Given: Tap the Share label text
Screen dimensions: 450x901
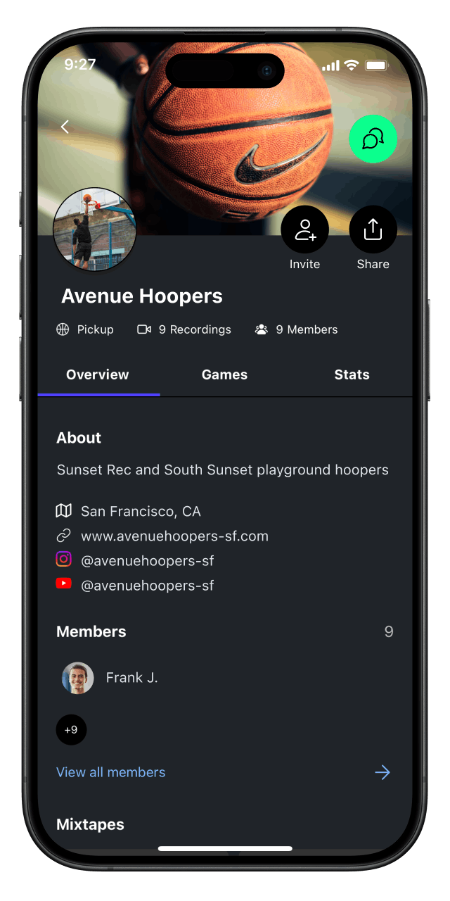Looking at the screenshot, I should (373, 264).
